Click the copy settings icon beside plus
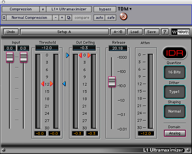The image size is (192, 154). click(x=69, y=18)
